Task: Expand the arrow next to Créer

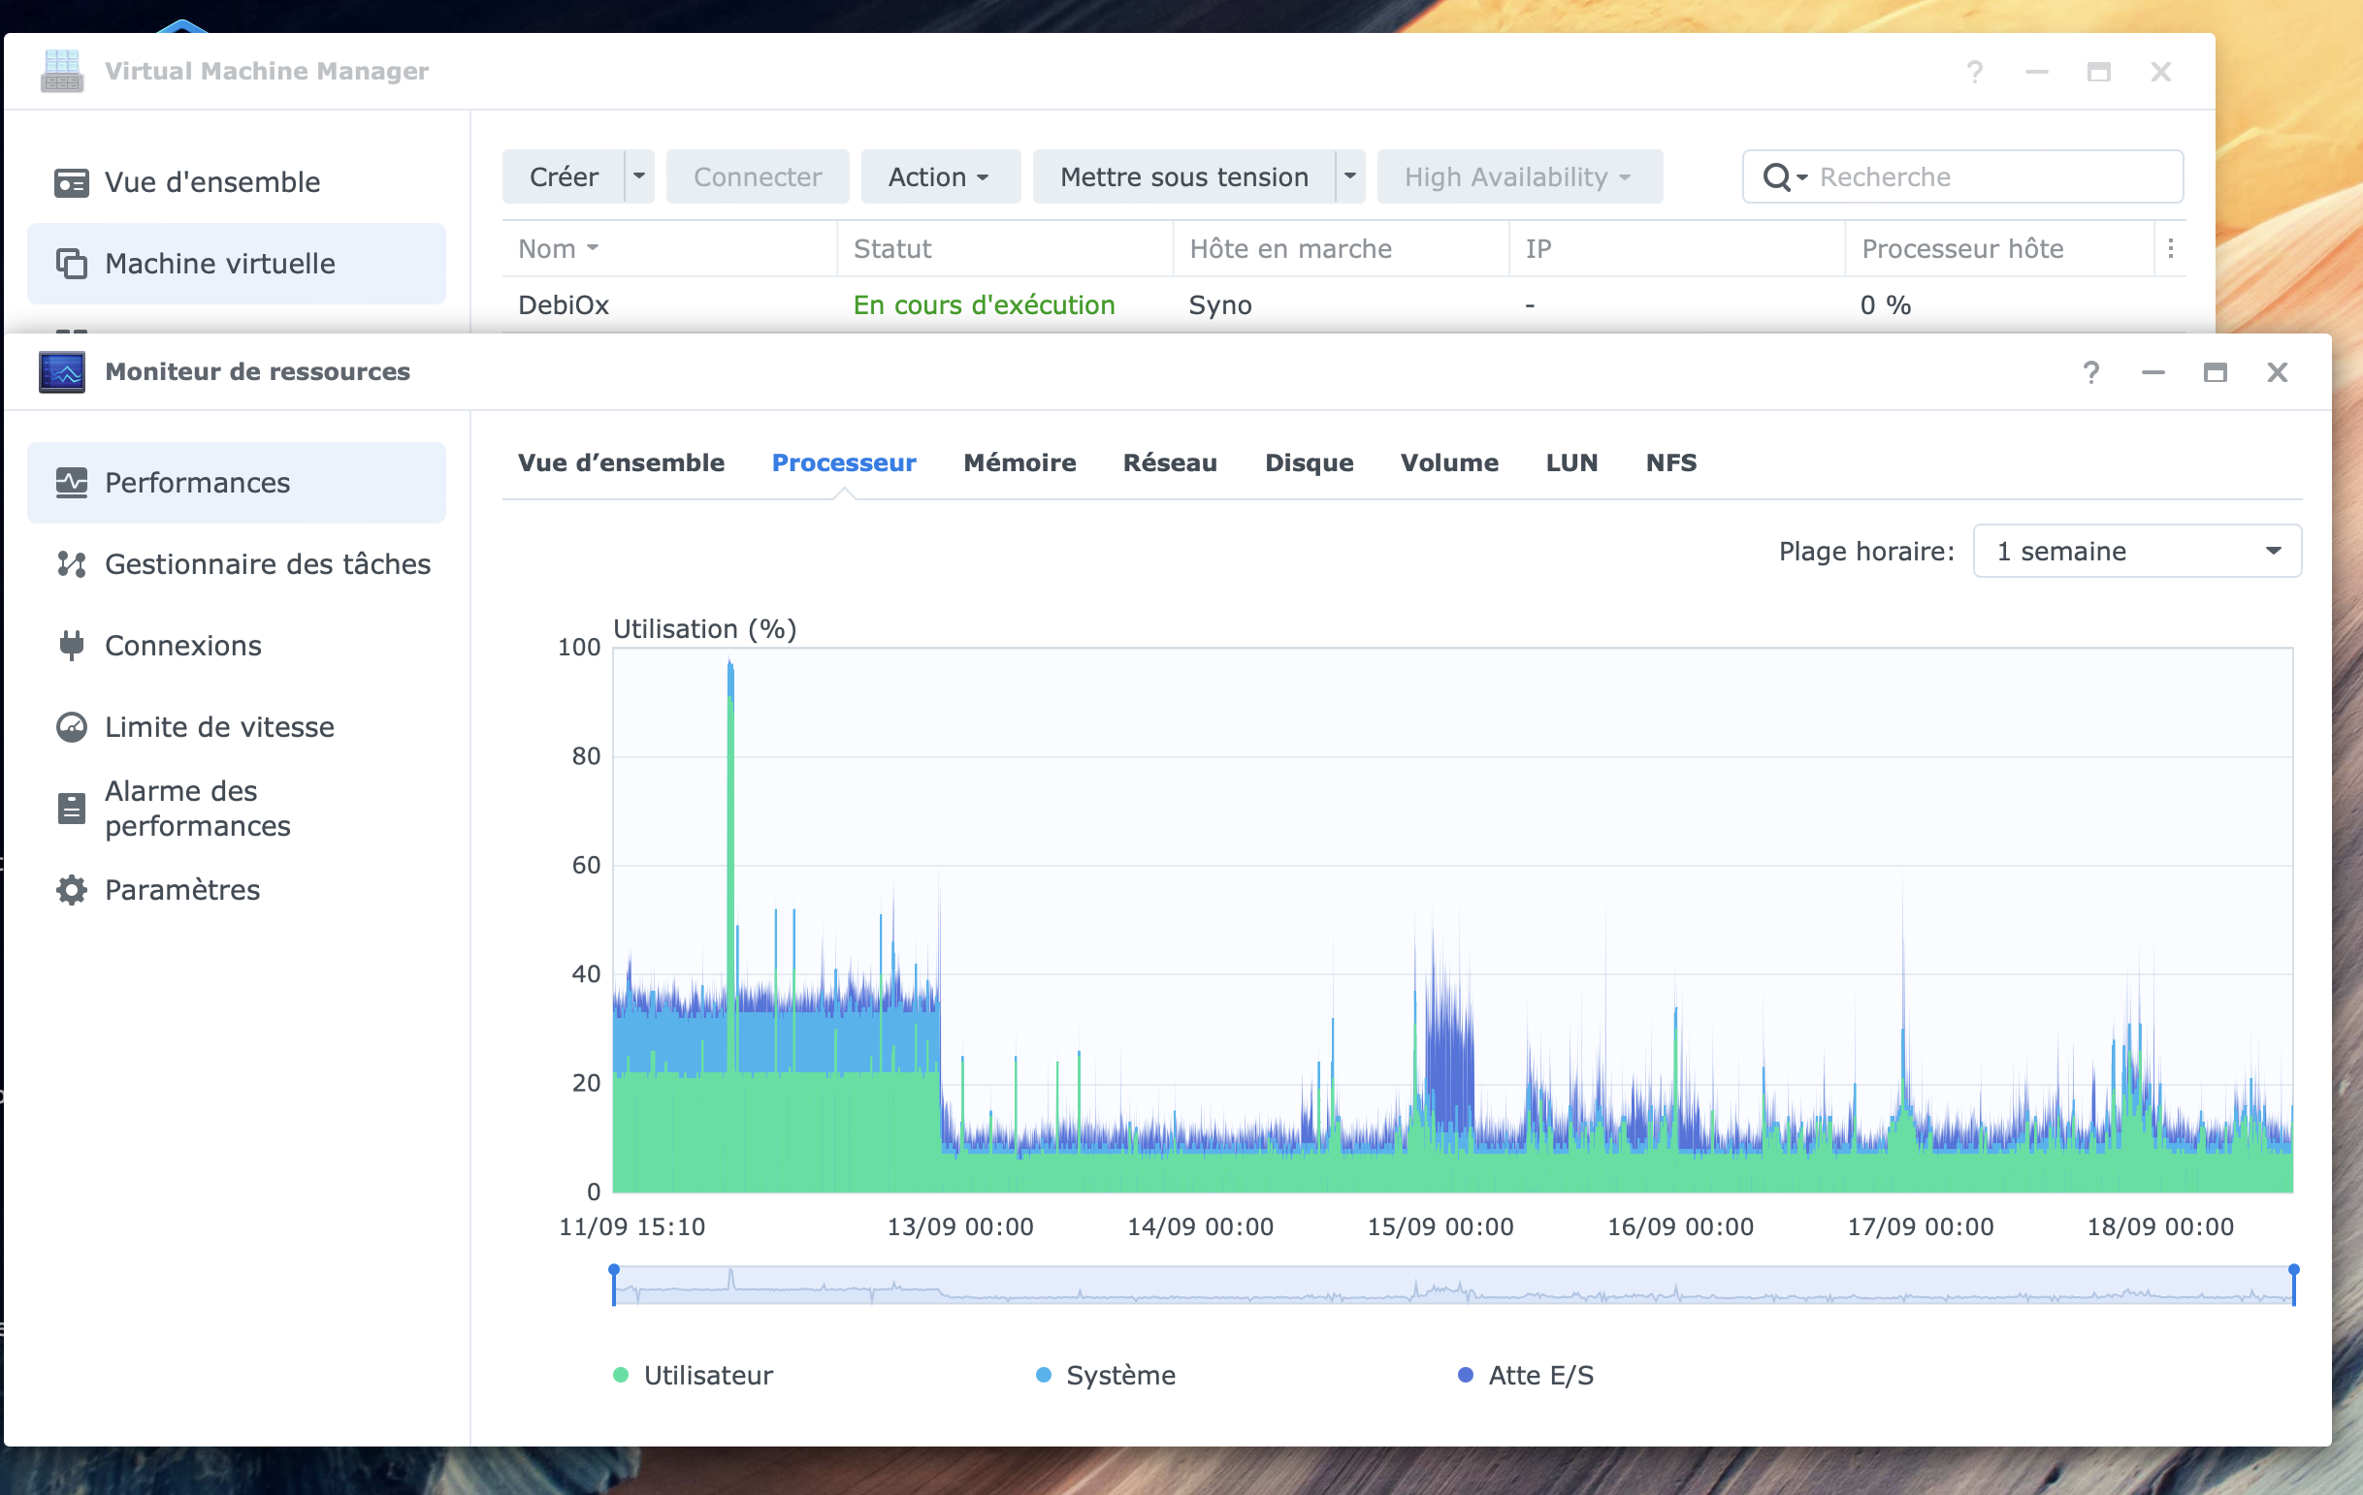Action: [x=639, y=176]
